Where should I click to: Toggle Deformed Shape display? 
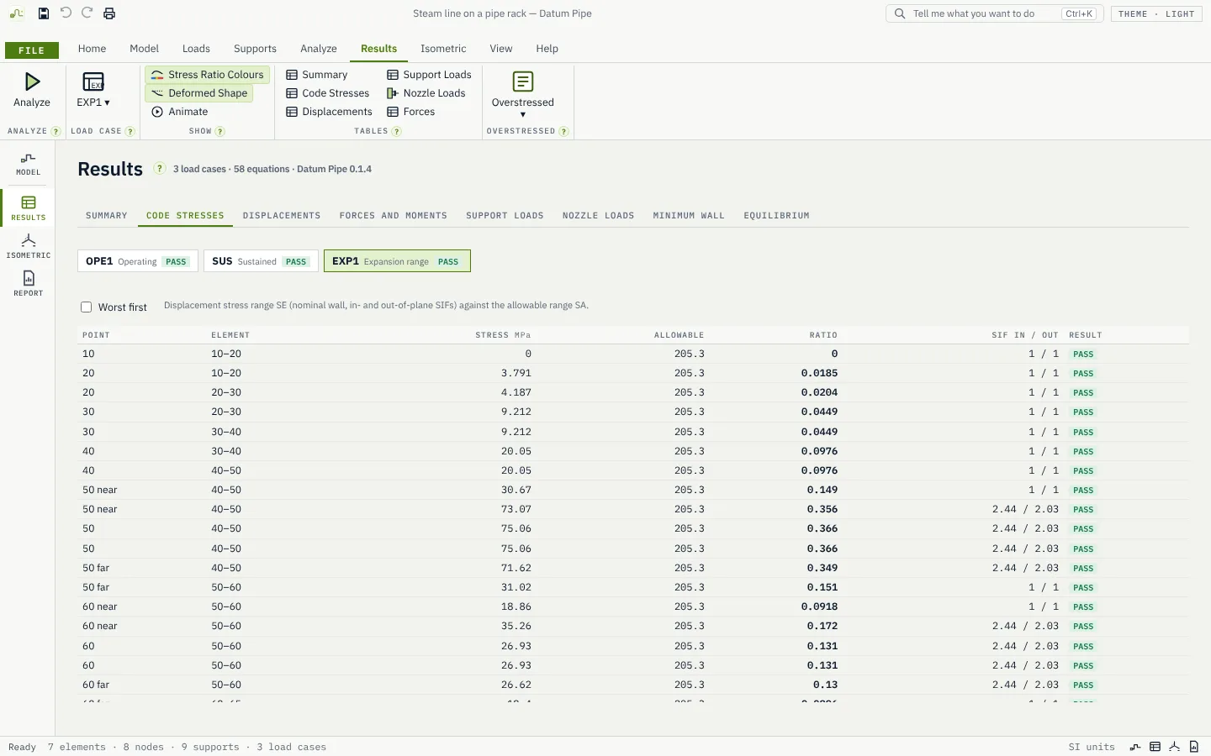(x=198, y=93)
